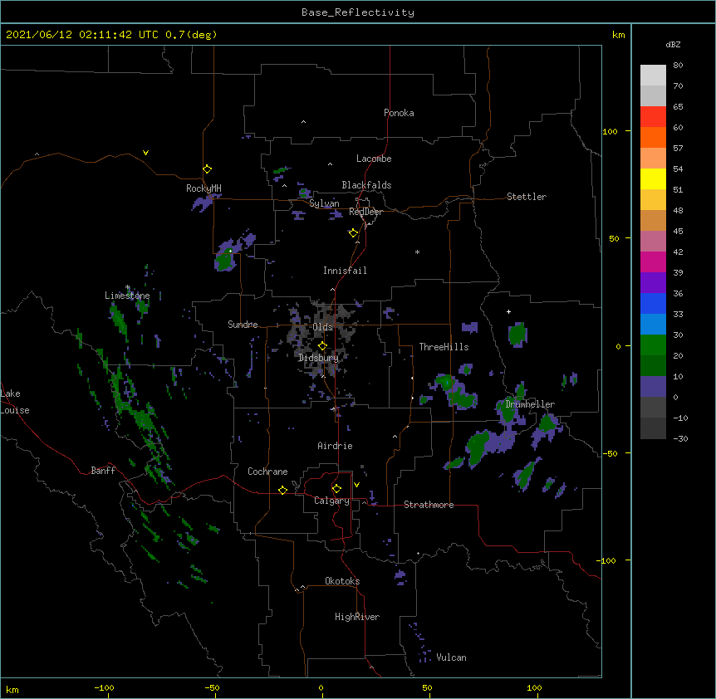Click the asterisk marker east of Innisfail

pos(417,252)
